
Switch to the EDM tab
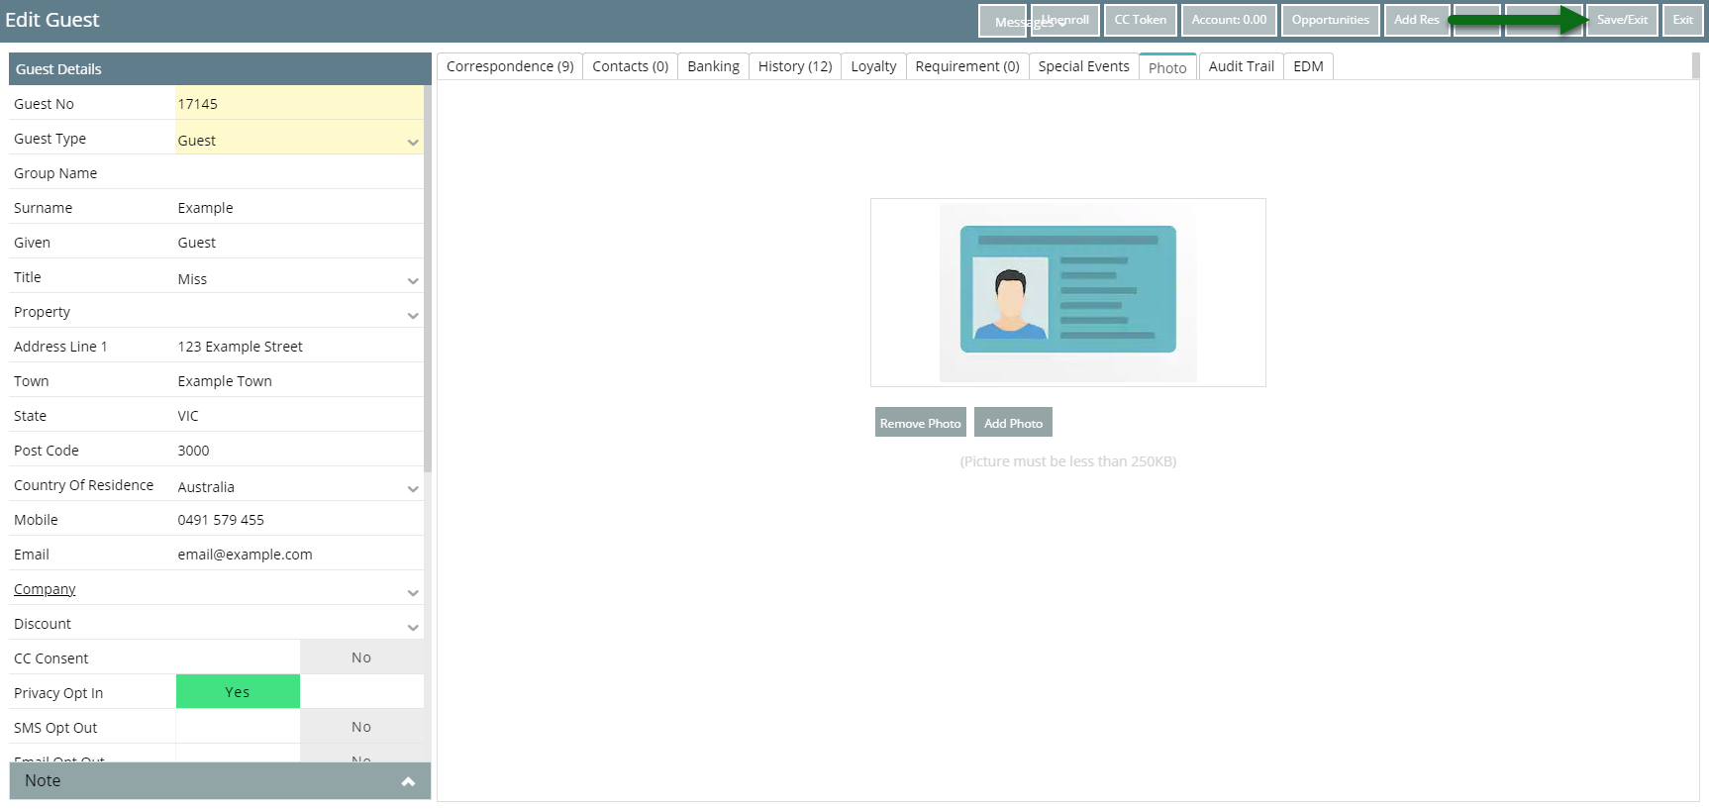[1308, 66]
